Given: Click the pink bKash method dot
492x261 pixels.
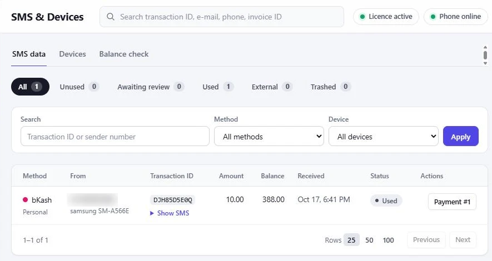Looking at the screenshot, I should (x=26, y=199).
